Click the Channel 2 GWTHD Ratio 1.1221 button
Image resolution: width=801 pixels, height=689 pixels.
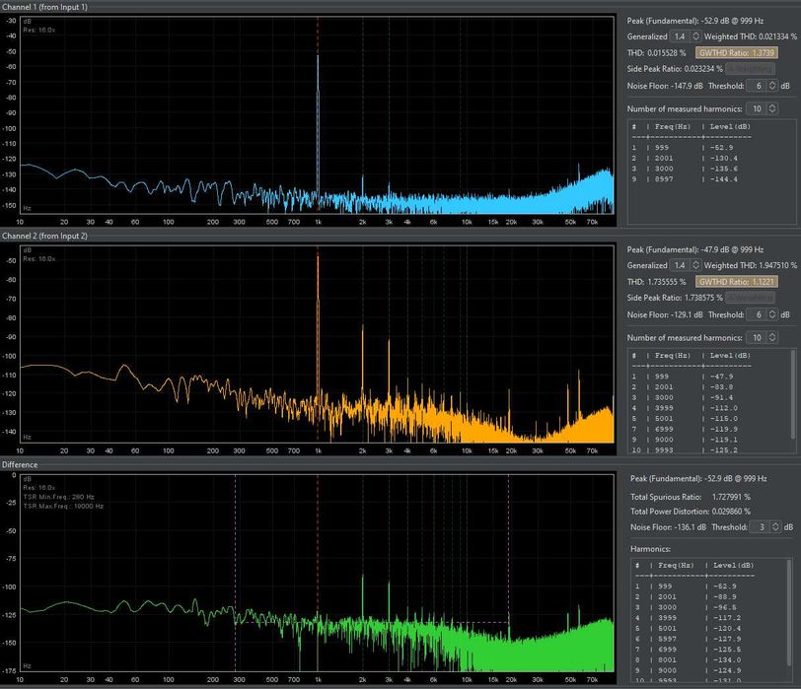737,282
